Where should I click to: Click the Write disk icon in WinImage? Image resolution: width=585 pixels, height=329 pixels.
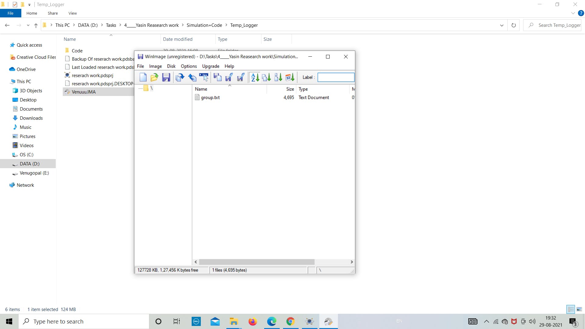click(229, 77)
